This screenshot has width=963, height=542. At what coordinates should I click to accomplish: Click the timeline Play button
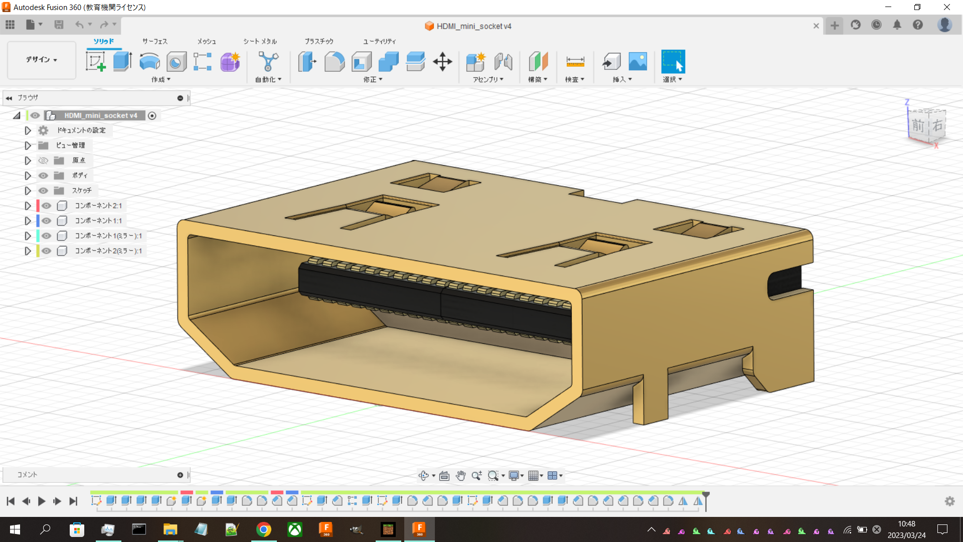[42, 501]
